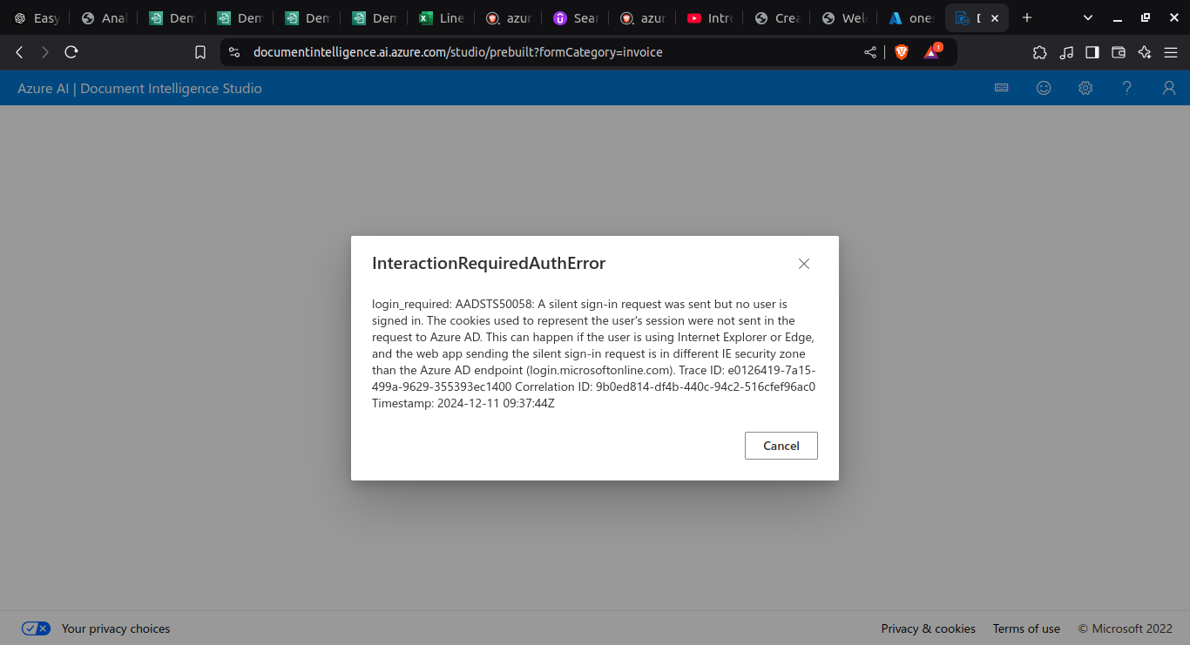Toggle the bookmark icon in address bar
The height and width of the screenshot is (645, 1190).
coord(200,52)
